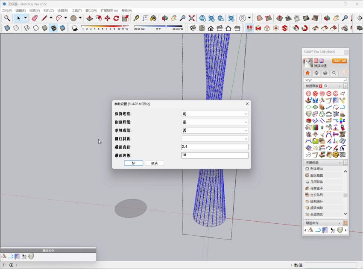This screenshot has width=363, height=269.
Task: Open the 保持连续 dropdown
Action: tap(215, 114)
